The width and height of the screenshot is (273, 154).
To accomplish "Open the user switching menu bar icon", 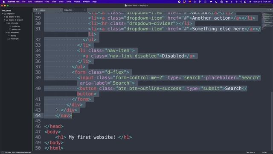I will 245,2.
